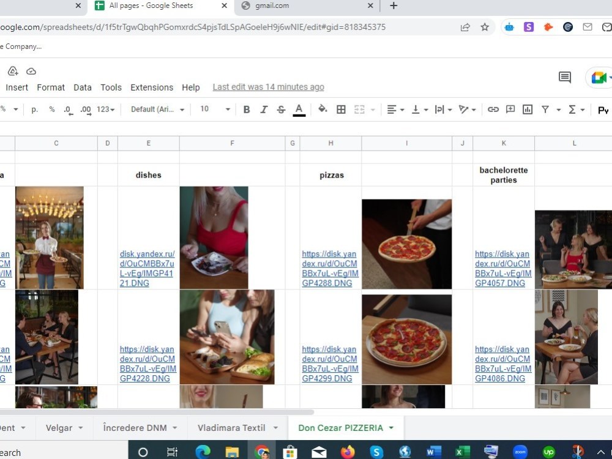Open the Format menu

(51, 88)
